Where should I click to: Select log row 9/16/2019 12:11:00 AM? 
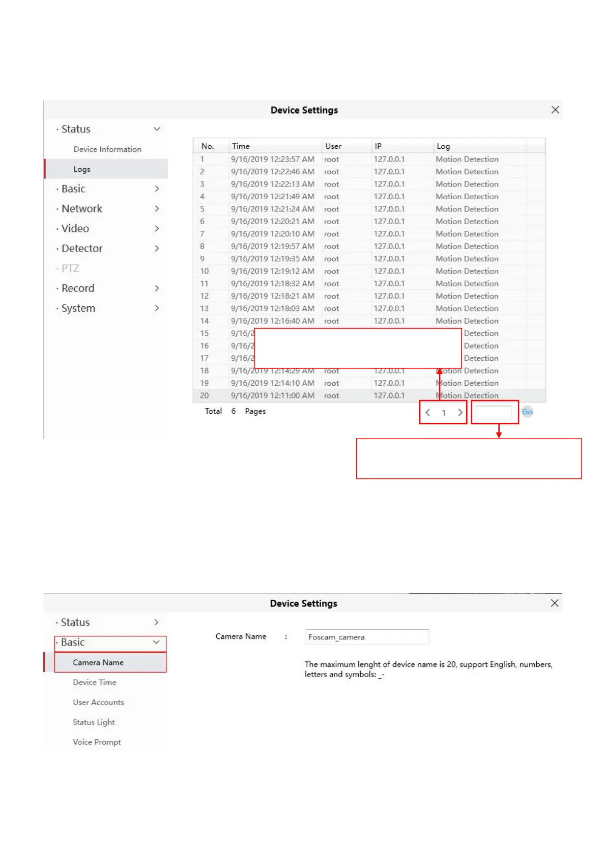[x=369, y=395]
